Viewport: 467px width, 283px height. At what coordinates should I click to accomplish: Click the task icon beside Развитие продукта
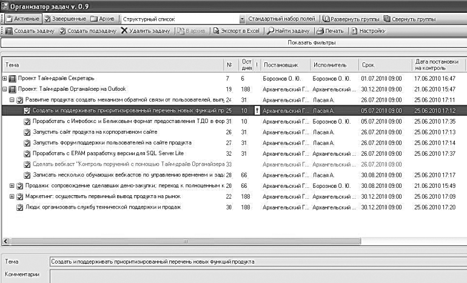point(19,100)
